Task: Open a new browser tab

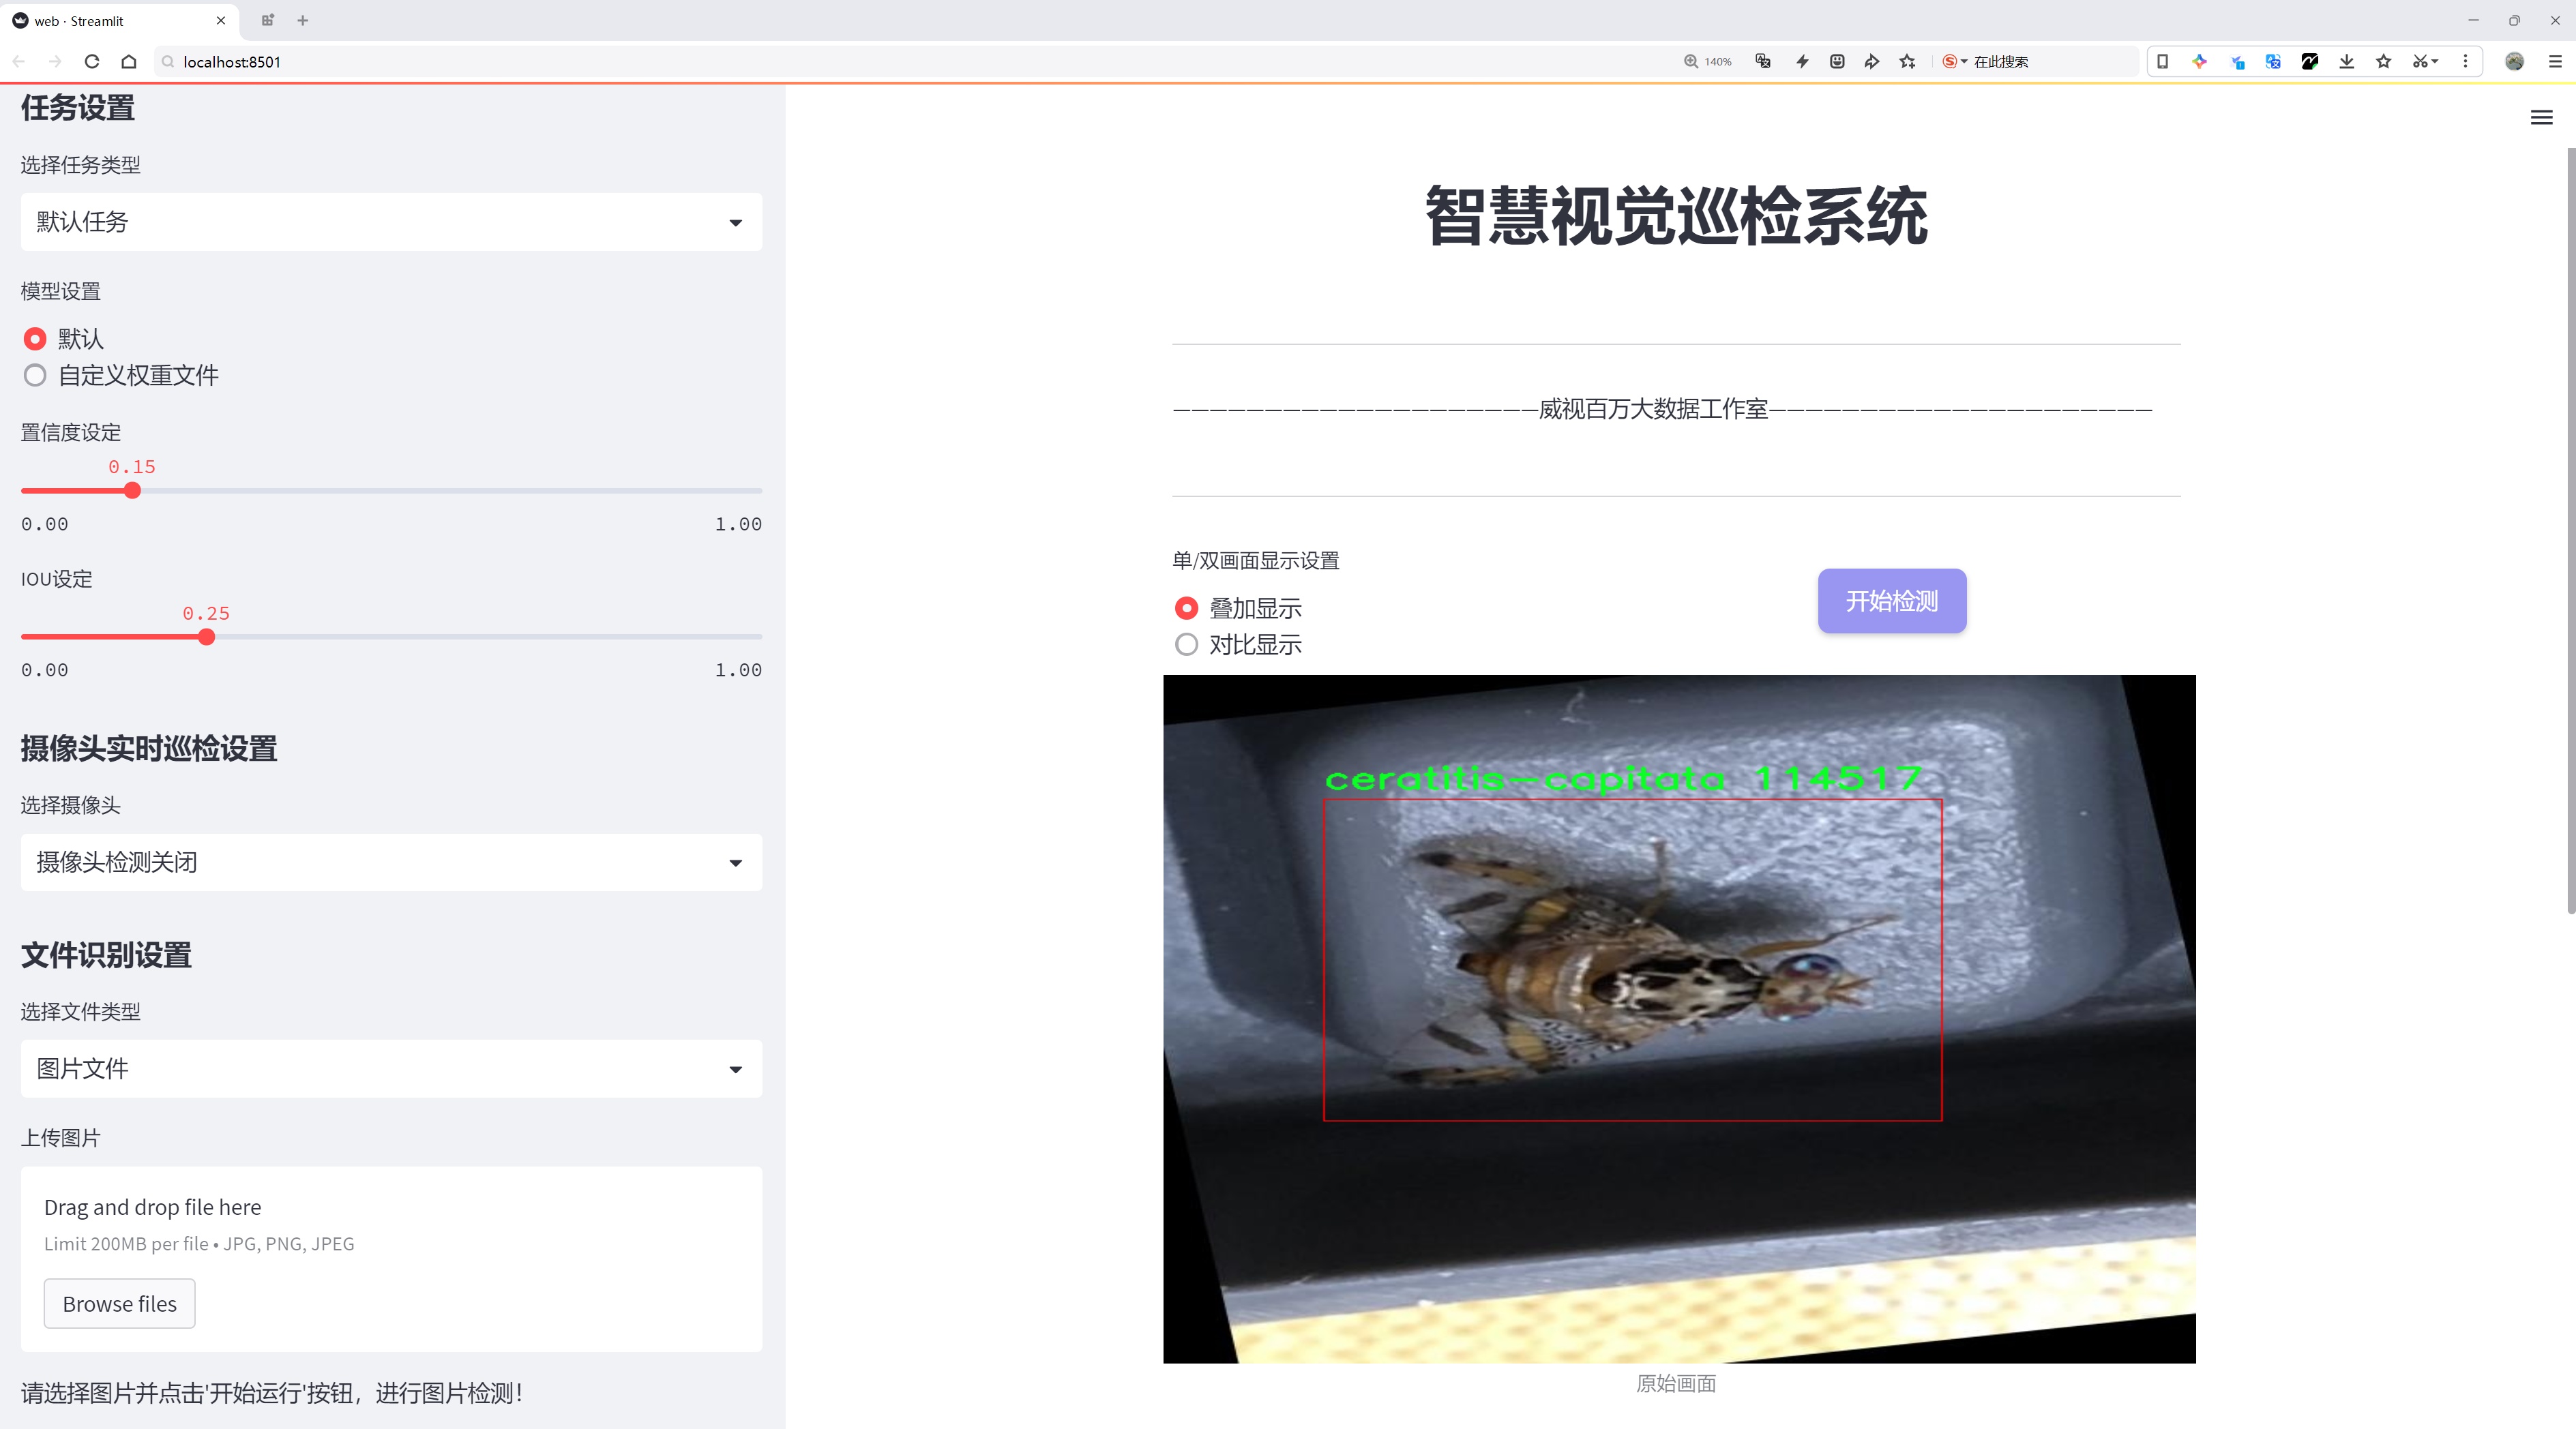Action: tap(303, 20)
